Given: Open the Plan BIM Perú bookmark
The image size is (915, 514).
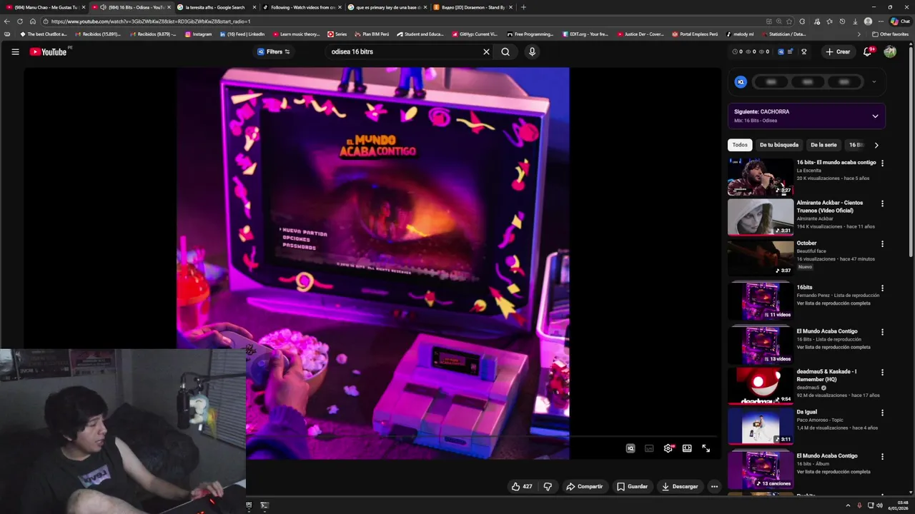Looking at the screenshot, I should click(x=372, y=34).
